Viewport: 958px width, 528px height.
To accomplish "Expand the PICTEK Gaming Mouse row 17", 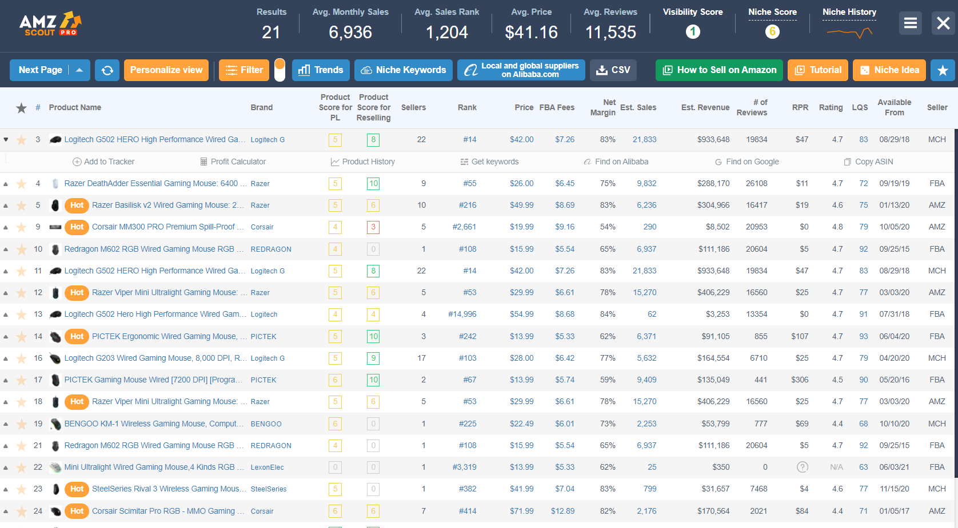I will click(x=6, y=380).
